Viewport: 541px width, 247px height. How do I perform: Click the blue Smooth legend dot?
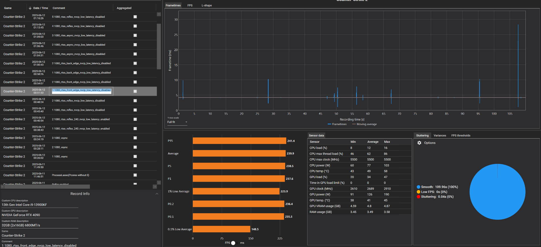(418, 187)
